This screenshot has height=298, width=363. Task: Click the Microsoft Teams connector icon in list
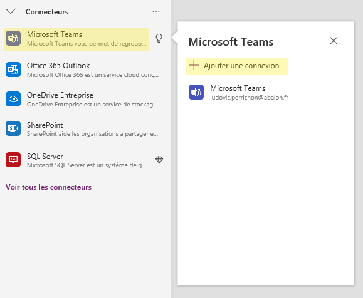click(13, 38)
